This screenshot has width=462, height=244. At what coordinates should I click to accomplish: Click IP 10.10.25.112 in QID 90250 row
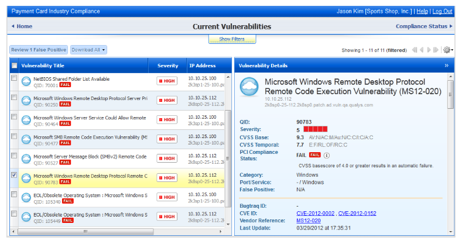pyautogui.click(x=202, y=97)
